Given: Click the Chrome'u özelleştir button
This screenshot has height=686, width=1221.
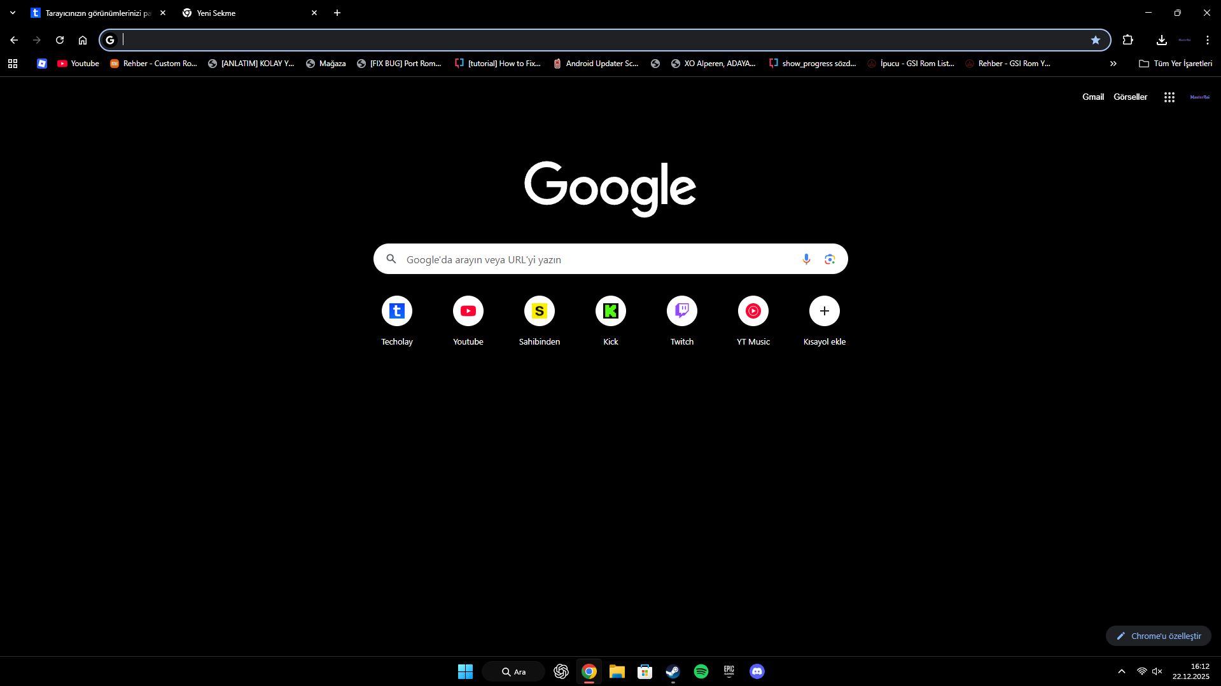Looking at the screenshot, I should (1159, 636).
